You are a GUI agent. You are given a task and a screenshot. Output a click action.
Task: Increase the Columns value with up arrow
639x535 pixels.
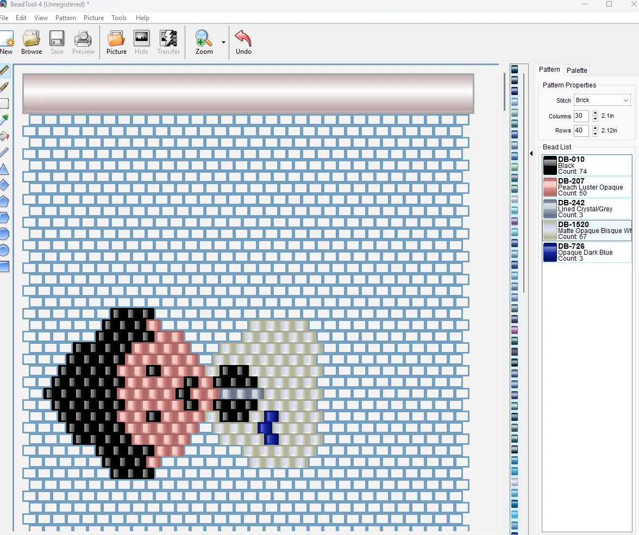coord(595,114)
